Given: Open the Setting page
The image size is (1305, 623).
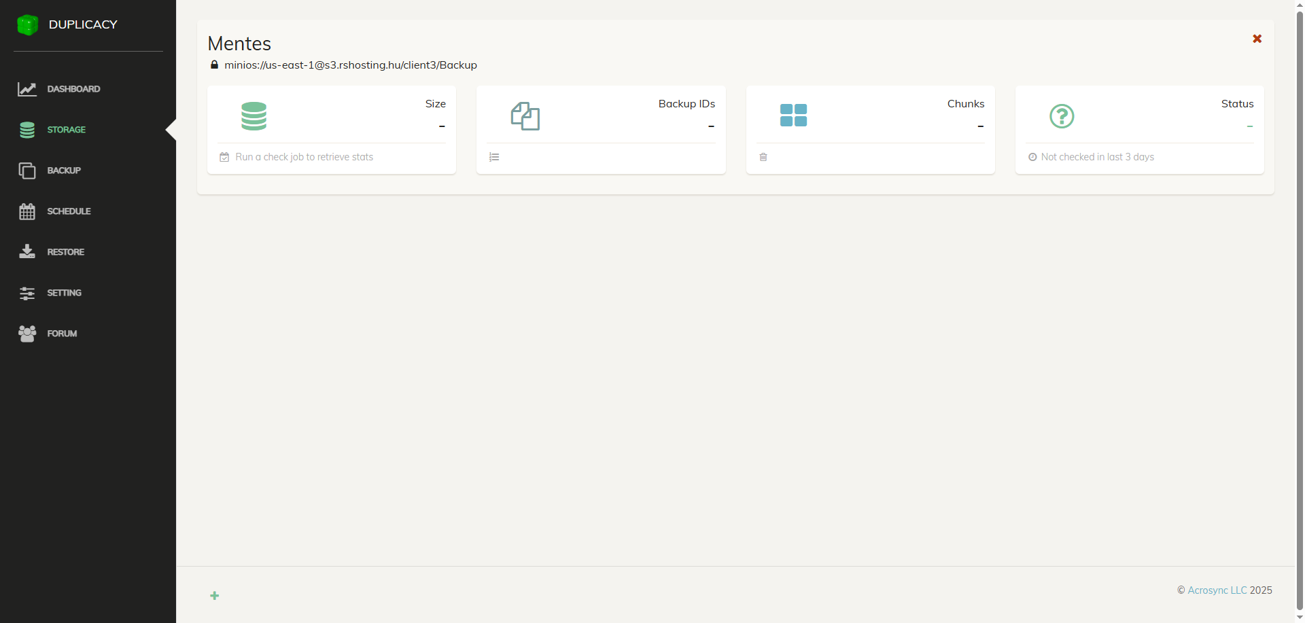Looking at the screenshot, I should coord(64,293).
